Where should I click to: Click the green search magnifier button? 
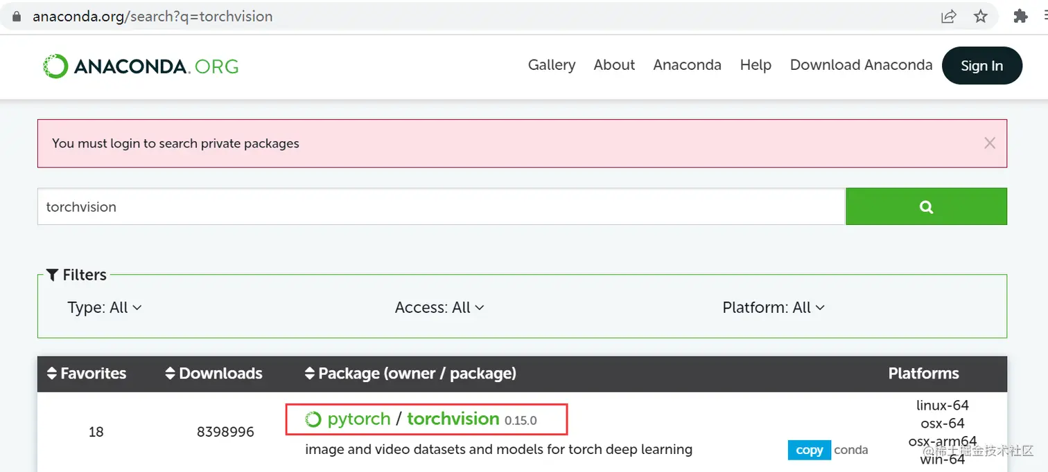click(926, 206)
